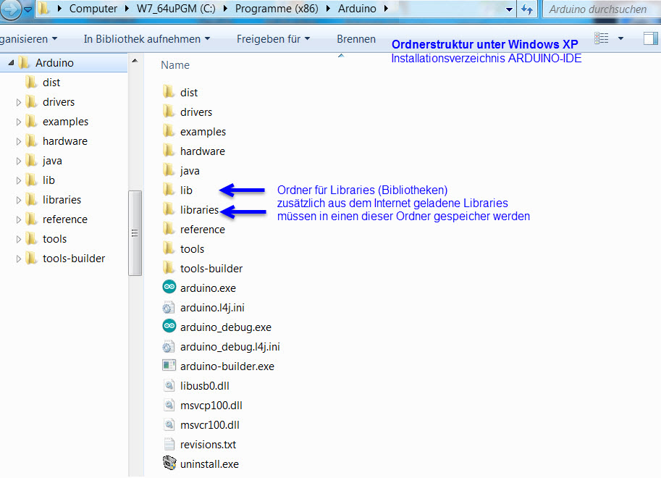The image size is (661, 478).
Task: Open the address bar history dropdown
Action: coord(509,9)
